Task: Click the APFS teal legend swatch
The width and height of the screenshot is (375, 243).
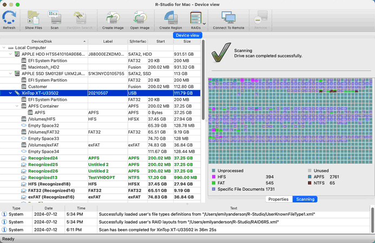Action: pos(310,177)
